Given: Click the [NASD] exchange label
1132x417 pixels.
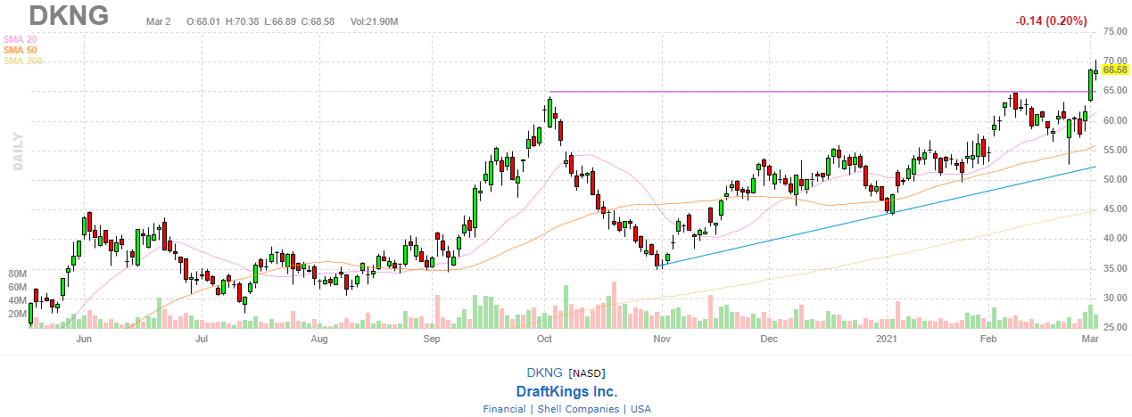Looking at the screenshot, I should tap(586, 373).
